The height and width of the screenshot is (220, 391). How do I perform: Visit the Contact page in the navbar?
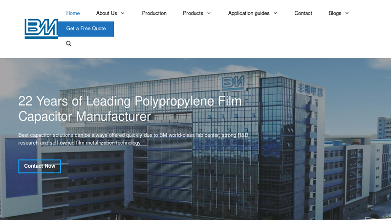[x=303, y=13]
